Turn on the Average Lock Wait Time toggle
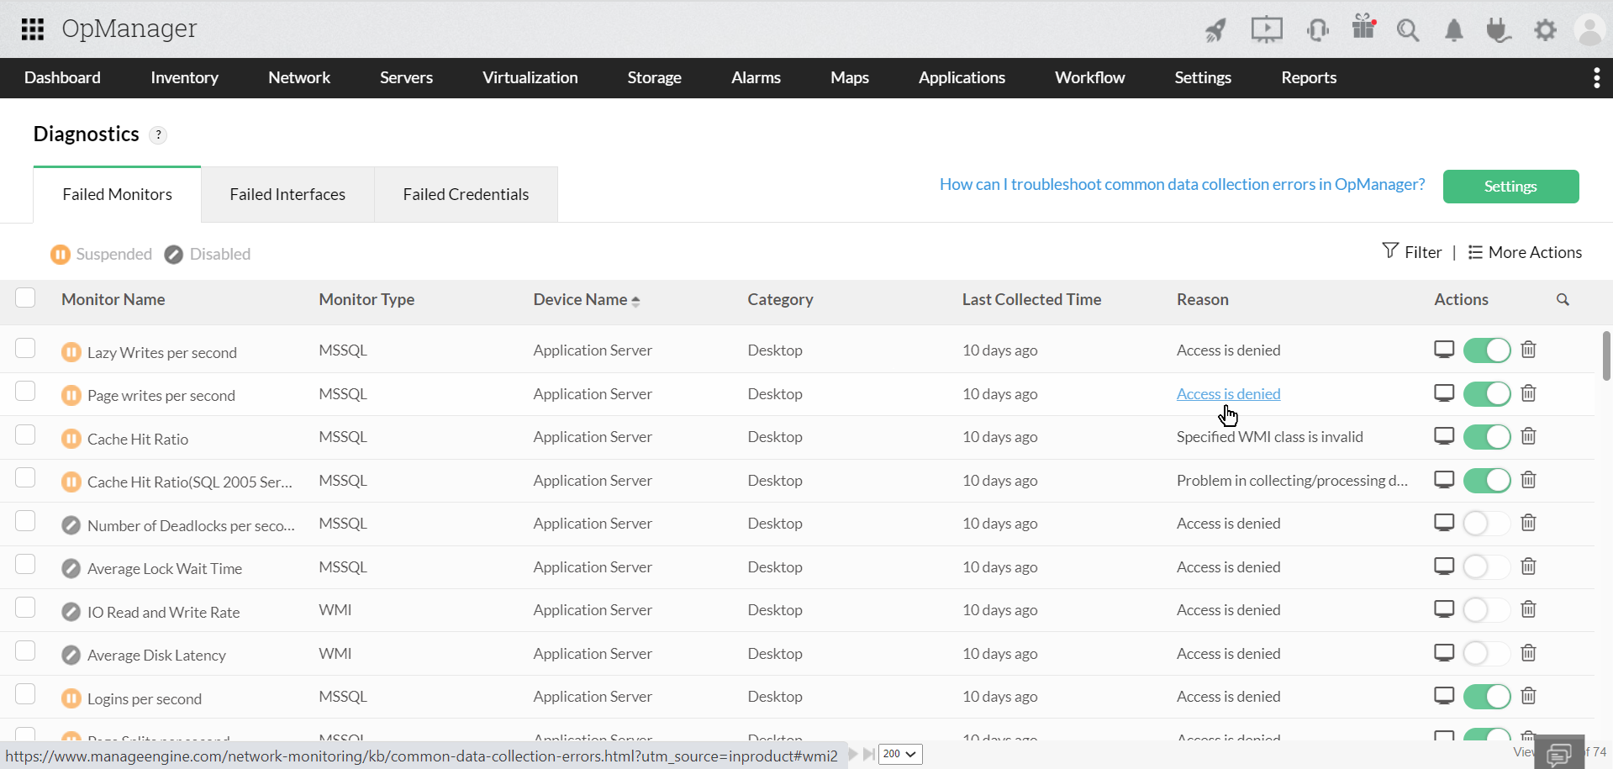1613x769 pixels. 1487,566
